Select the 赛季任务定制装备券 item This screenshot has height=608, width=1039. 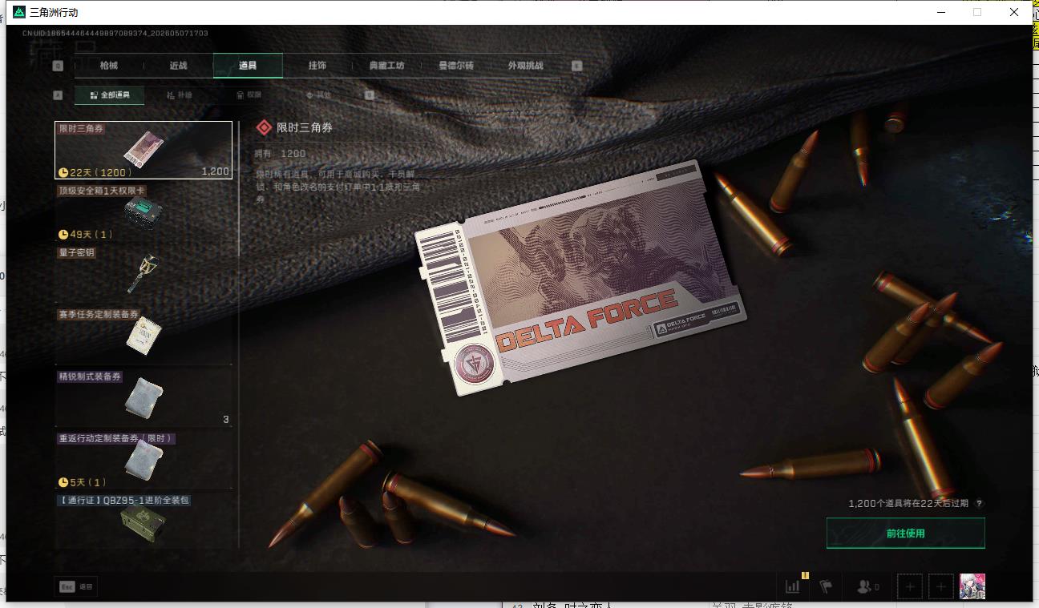click(144, 336)
